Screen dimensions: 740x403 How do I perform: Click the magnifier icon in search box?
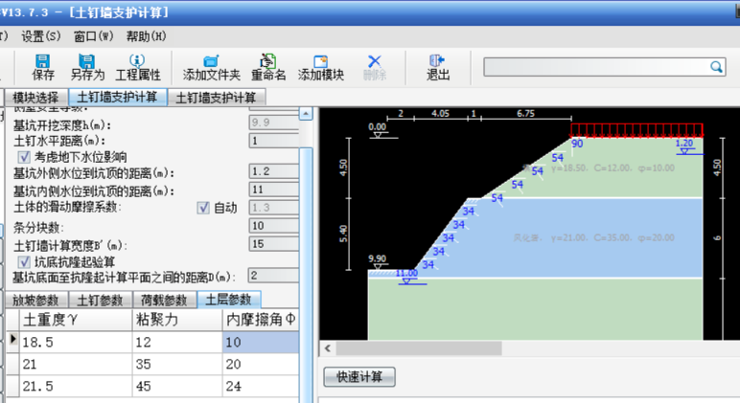(x=716, y=67)
